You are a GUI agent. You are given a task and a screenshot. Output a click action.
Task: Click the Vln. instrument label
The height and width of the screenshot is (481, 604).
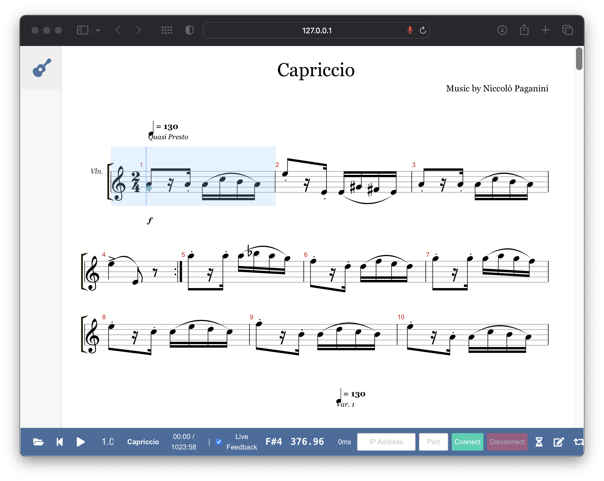point(97,171)
